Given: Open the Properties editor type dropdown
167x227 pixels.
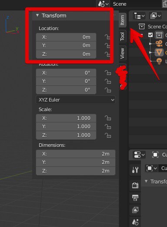Looking at the screenshot, I should 139,155.
